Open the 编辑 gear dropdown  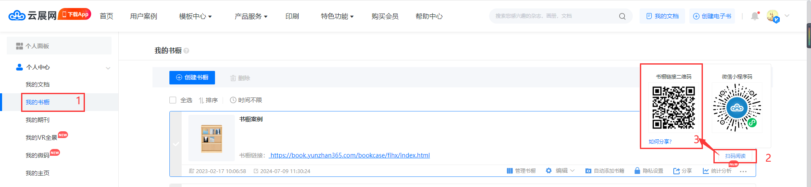tap(561, 171)
